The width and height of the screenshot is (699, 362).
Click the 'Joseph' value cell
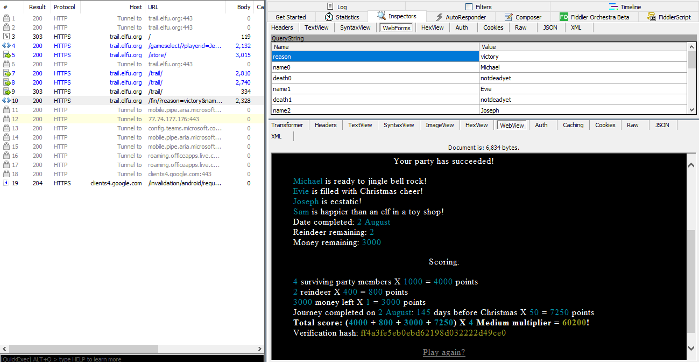click(583, 110)
